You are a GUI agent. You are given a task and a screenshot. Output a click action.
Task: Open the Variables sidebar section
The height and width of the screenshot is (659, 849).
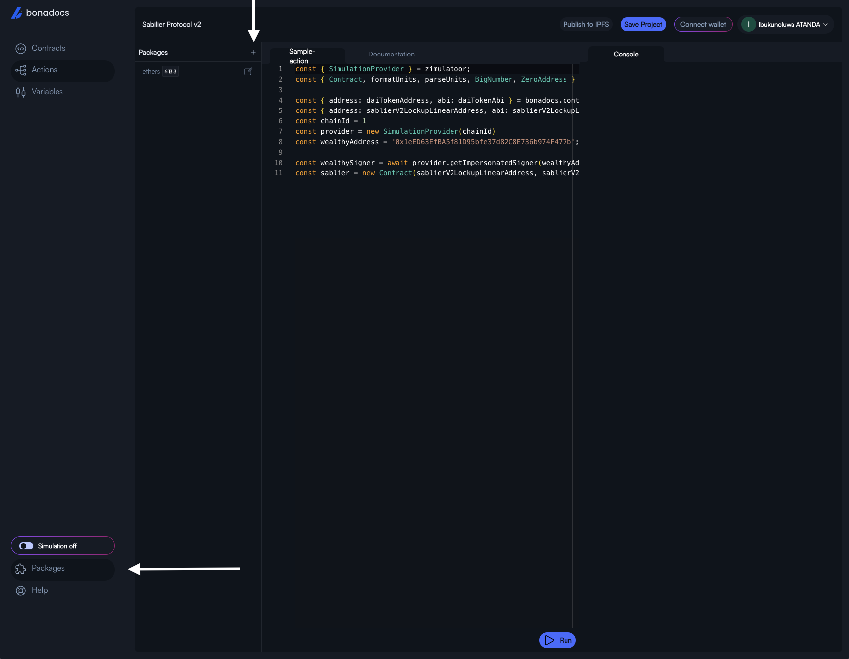coord(62,92)
